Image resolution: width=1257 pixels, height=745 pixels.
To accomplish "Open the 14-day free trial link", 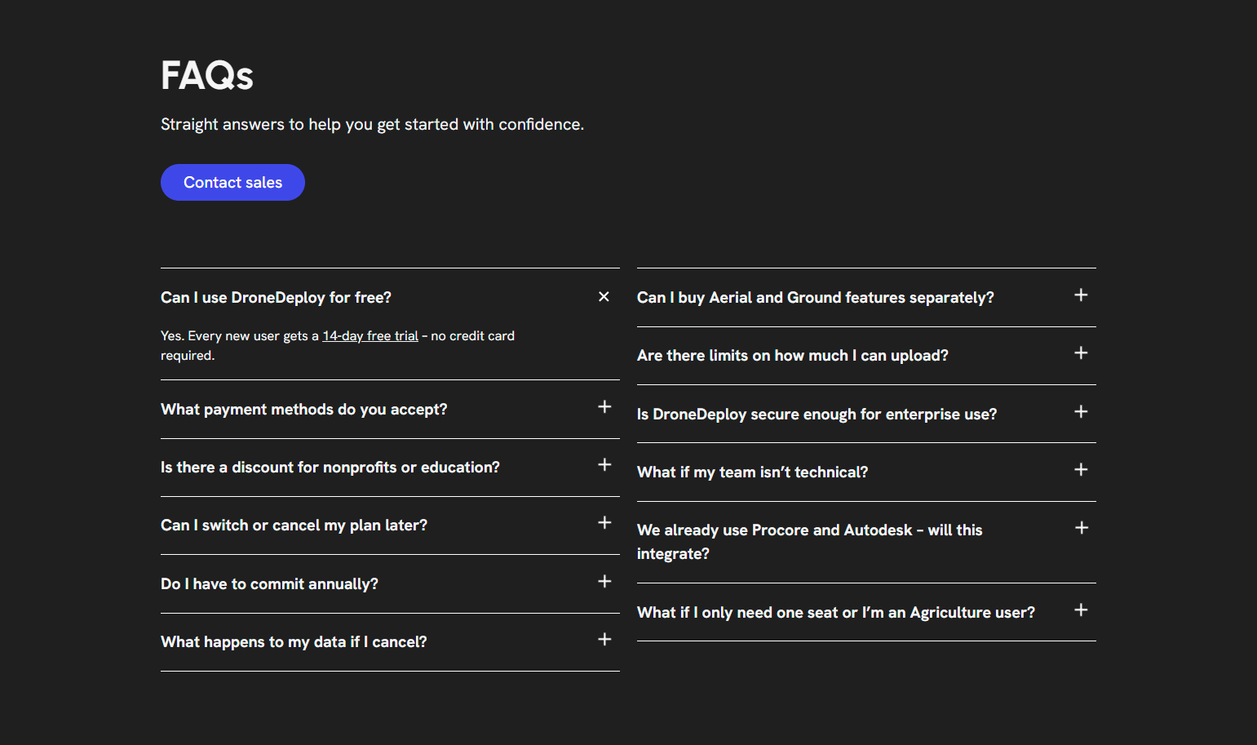I will click(x=370, y=335).
